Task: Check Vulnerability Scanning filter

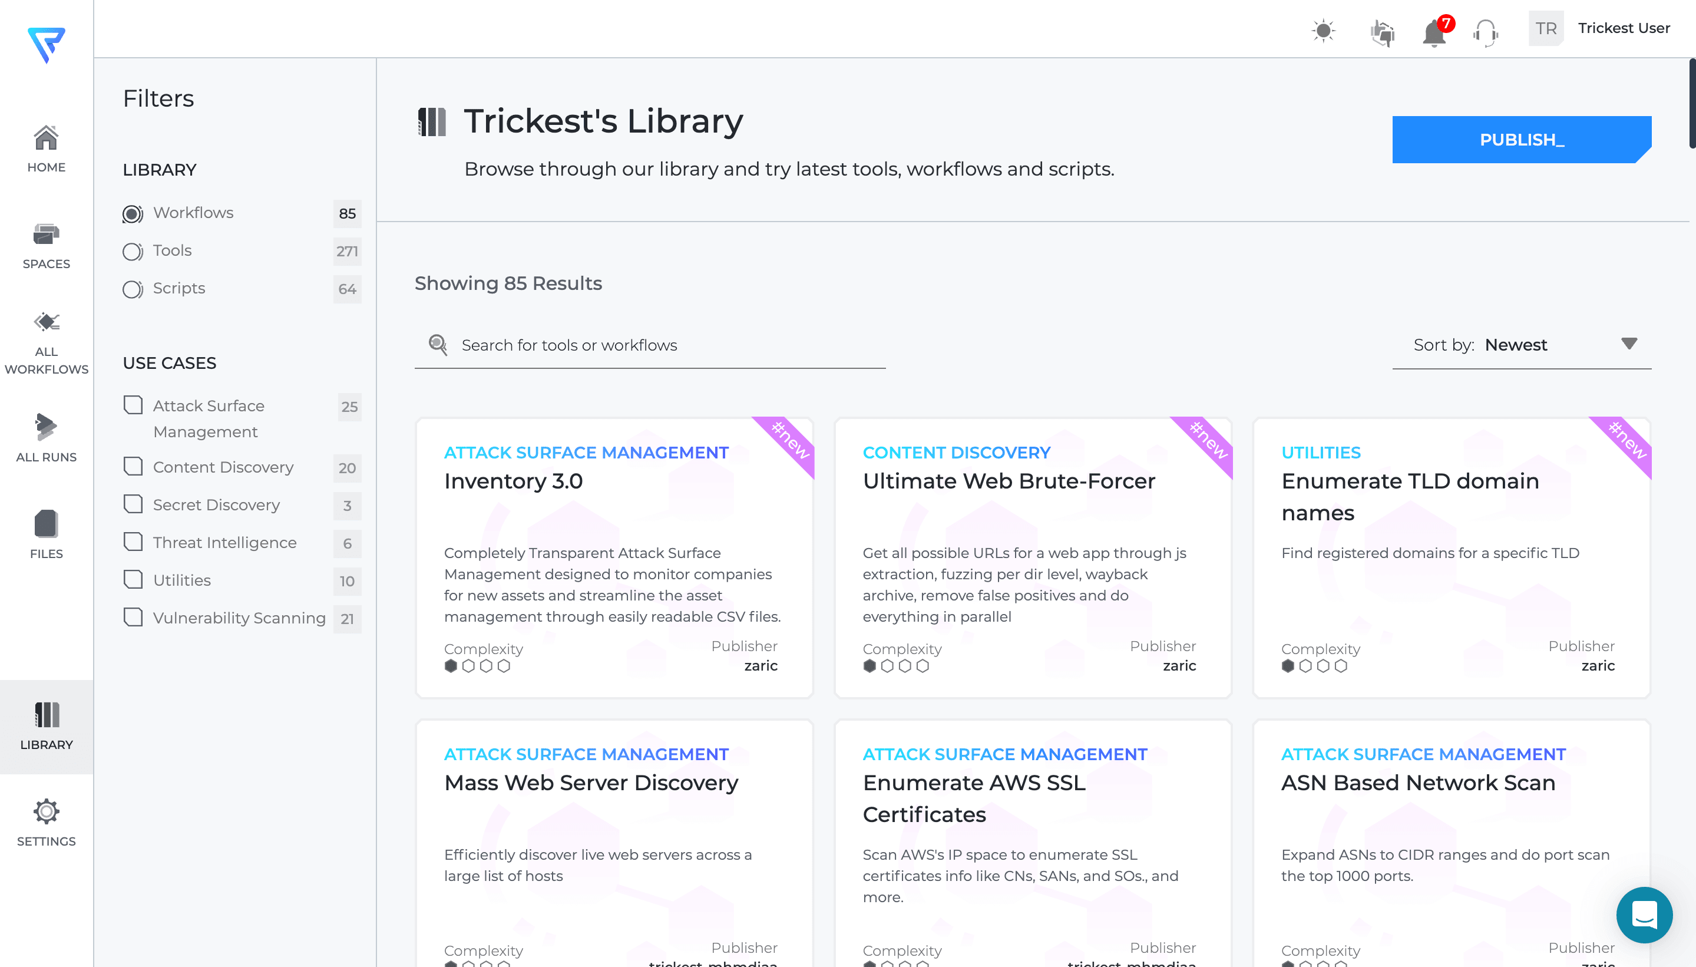Action: click(x=133, y=618)
